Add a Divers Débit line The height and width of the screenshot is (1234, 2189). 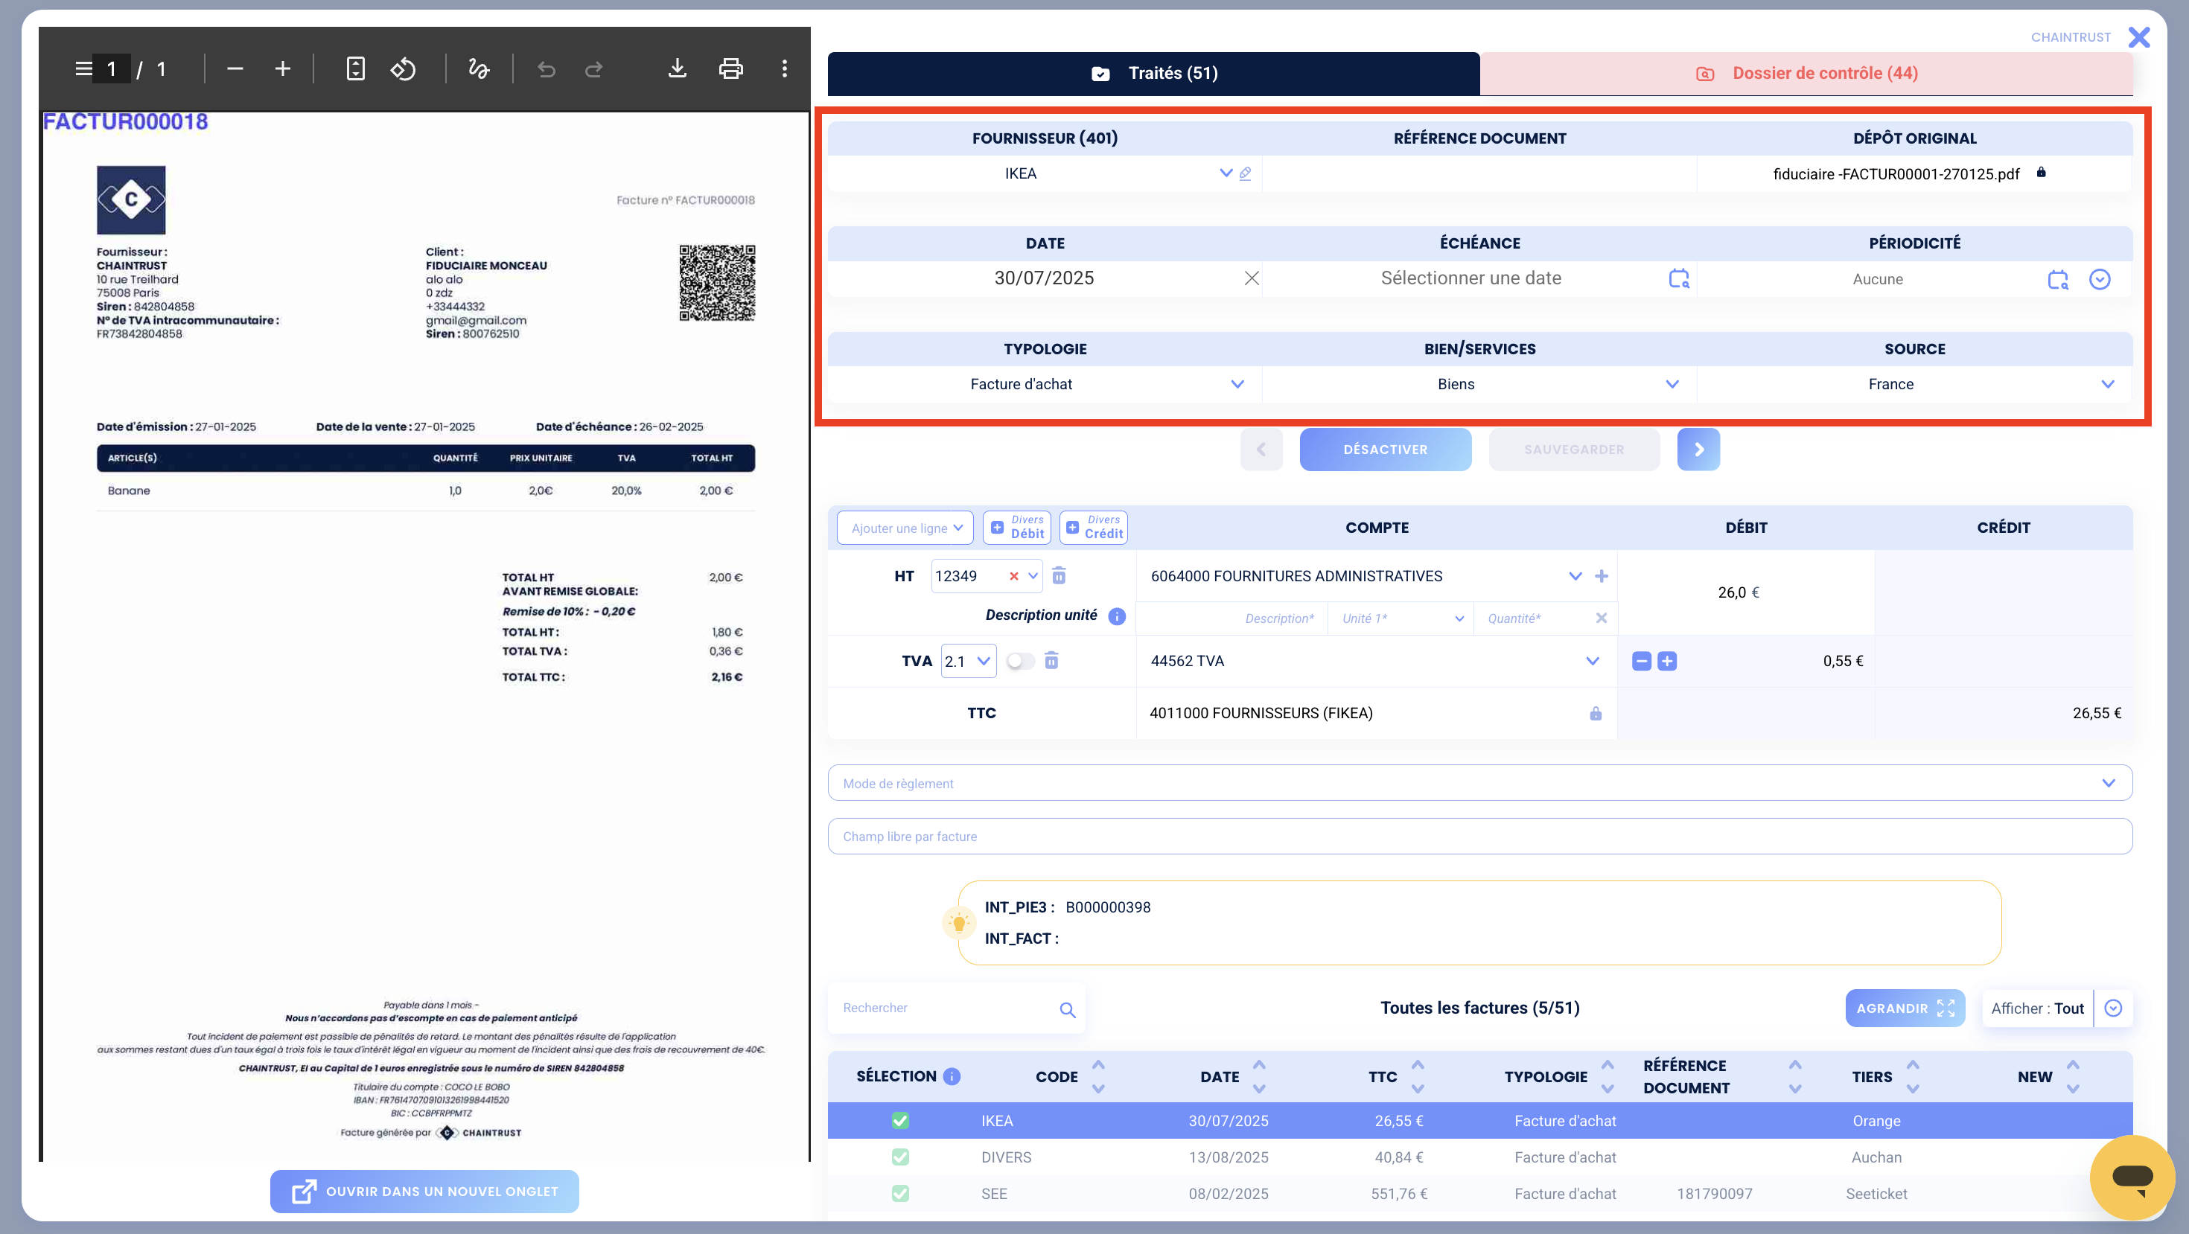tap(1017, 528)
